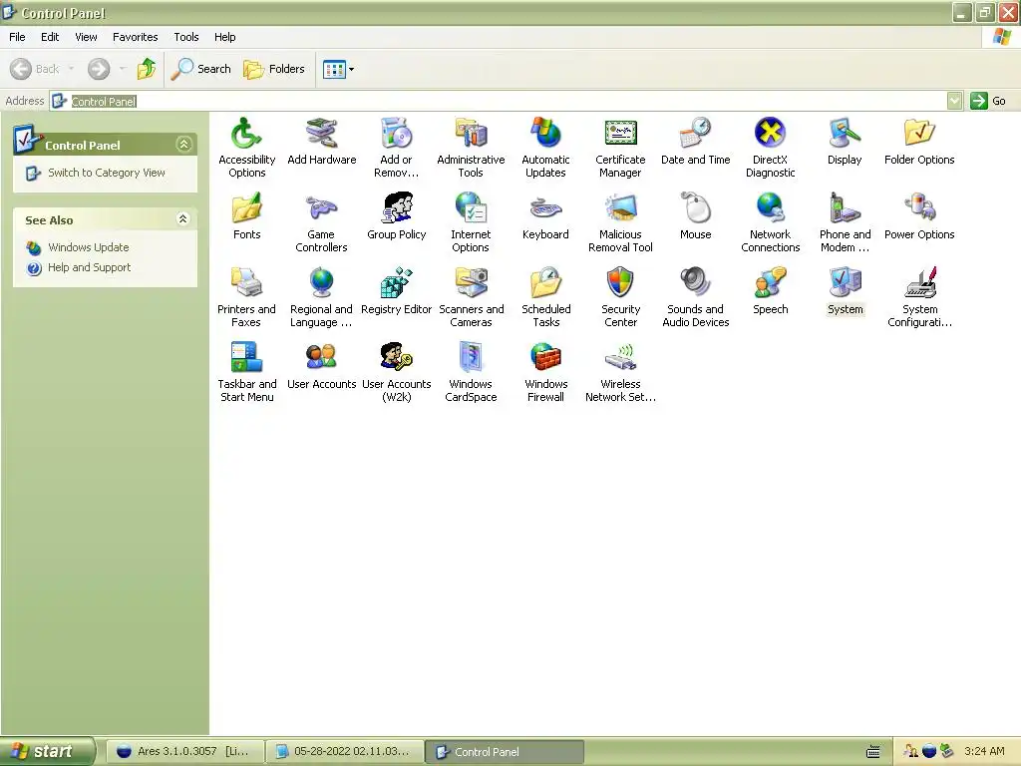The width and height of the screenshot is (1021, 766).
Task: Open the Speech icon
Action: [771, 291]
